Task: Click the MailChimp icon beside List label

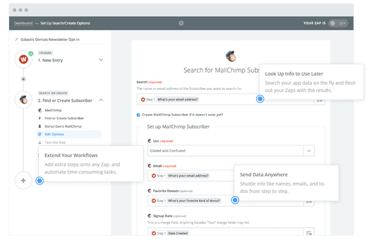Action: point(149,141)
